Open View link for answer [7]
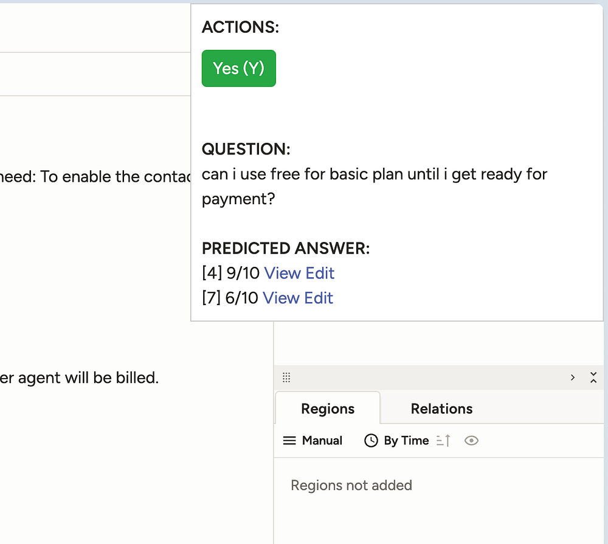The width and height of the screenshot is (608, 544). (282, 298)
